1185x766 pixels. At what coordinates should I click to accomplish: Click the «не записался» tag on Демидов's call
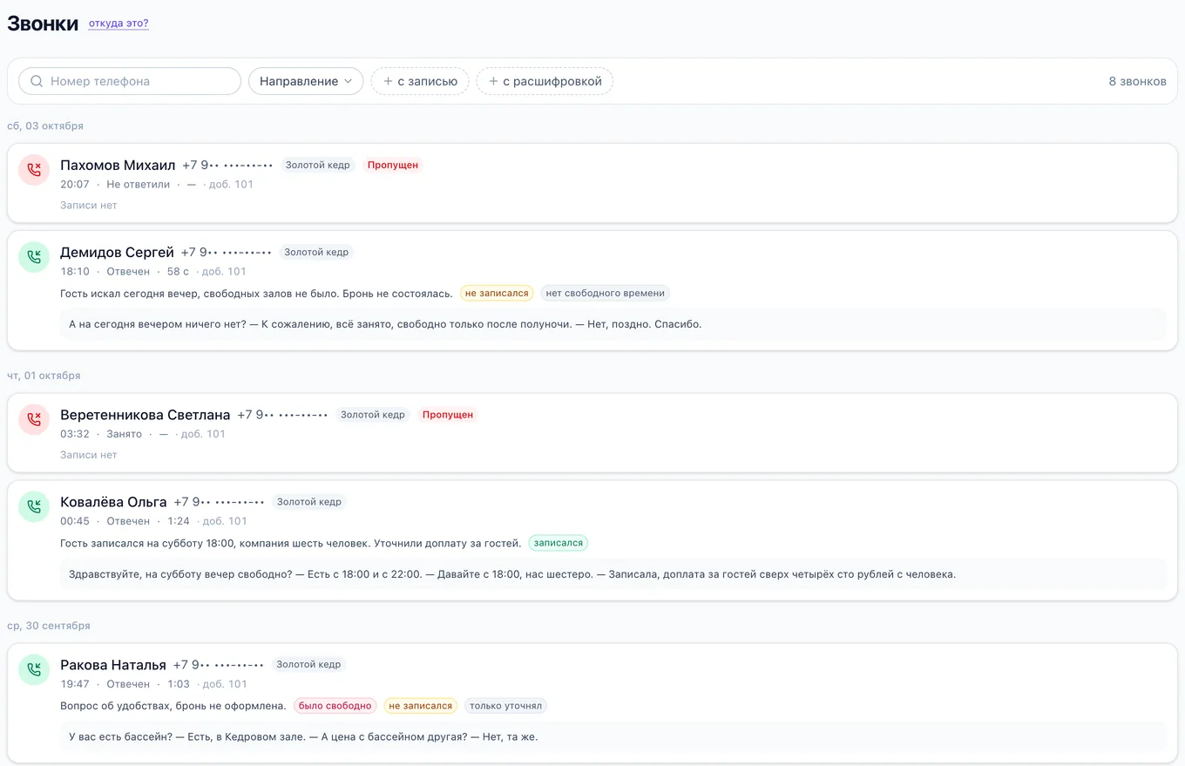497,293
